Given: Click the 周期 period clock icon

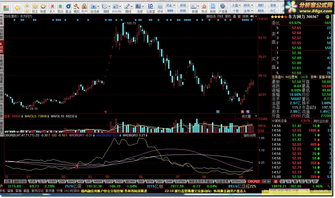Looking at the screenshot, I should pos(105,6).
